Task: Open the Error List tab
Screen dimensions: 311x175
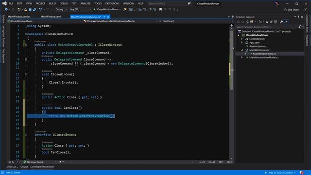Action: (x=12, y=167)
